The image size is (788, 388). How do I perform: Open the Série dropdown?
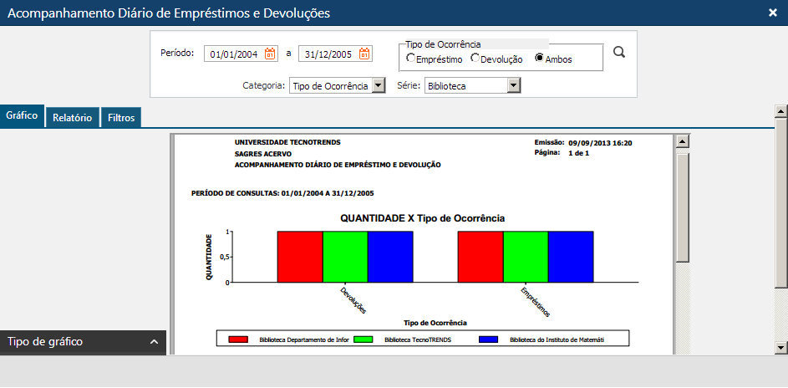point(514,85)
